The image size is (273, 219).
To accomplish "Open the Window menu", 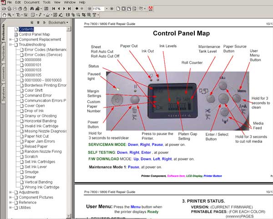I will tap(70, 2).
